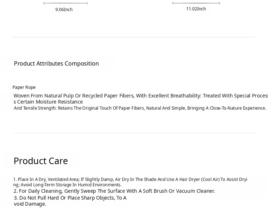
Task: Click the measurement bar above 9.06Inch
Action: [x=66, y=3]
